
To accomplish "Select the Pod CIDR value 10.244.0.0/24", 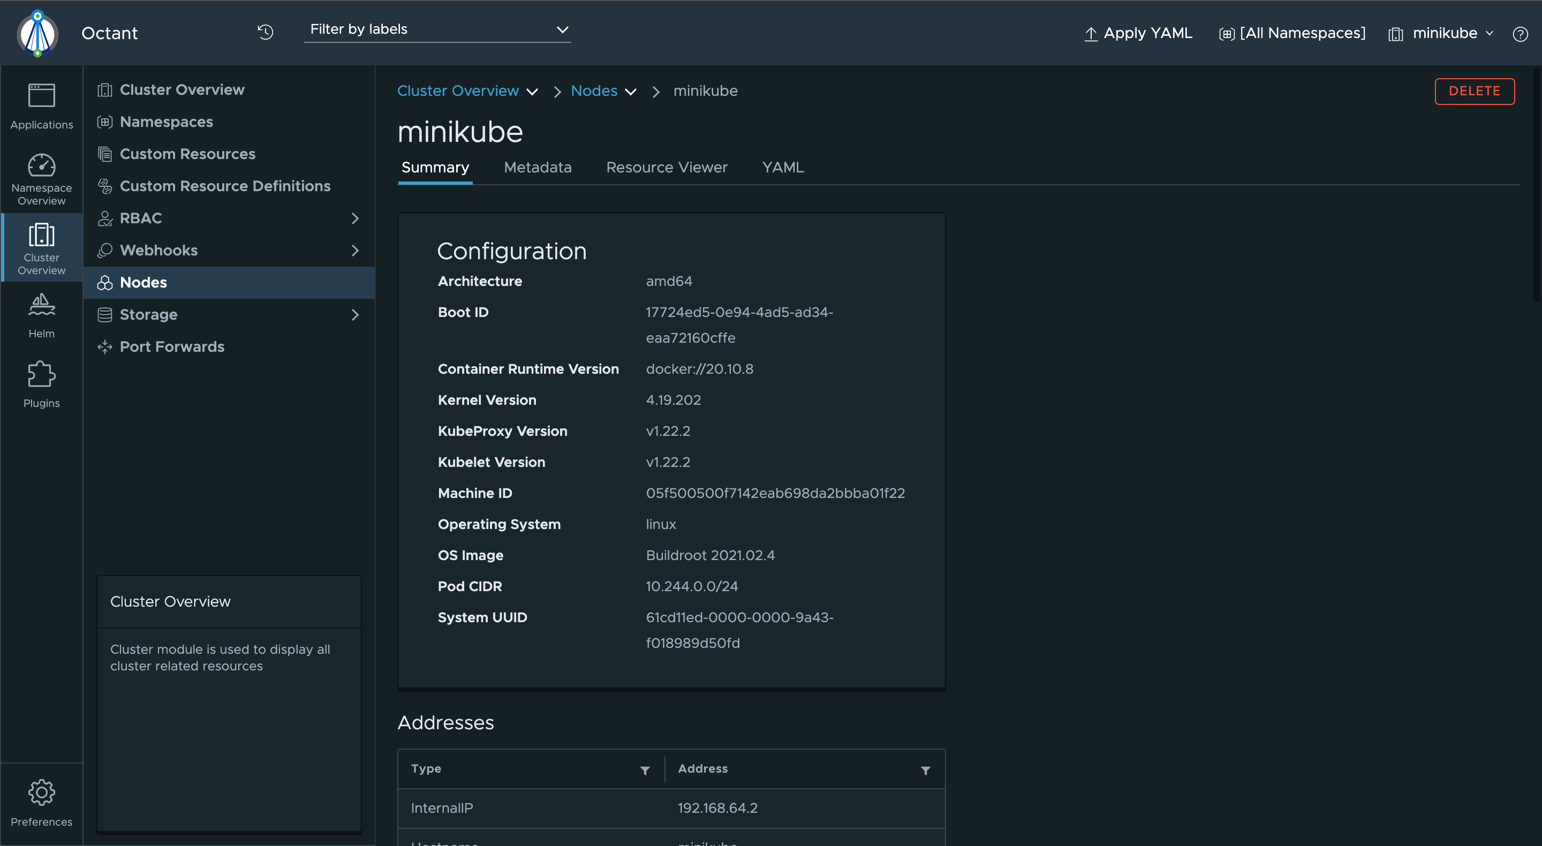I will pyautogui.click(x=692, y=587).
